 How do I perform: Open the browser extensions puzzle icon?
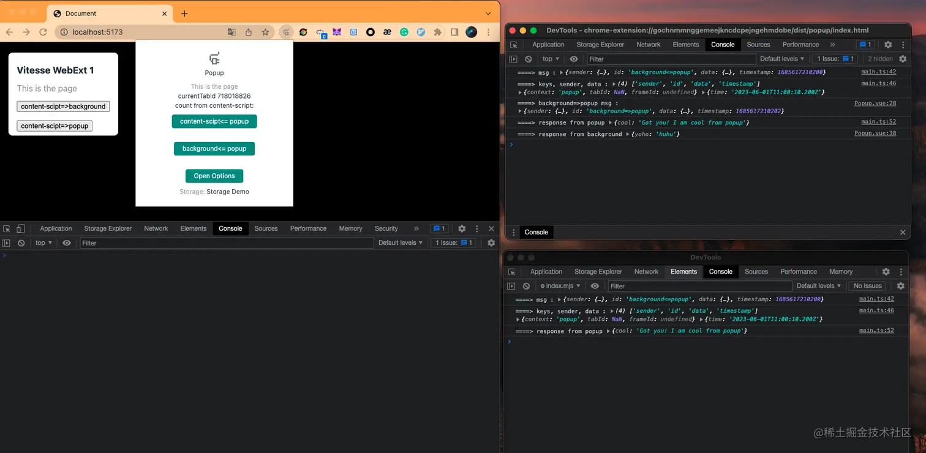pos(437,32)
